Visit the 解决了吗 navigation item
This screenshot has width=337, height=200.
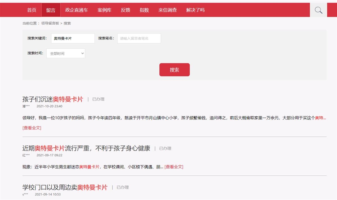[195, 10]
